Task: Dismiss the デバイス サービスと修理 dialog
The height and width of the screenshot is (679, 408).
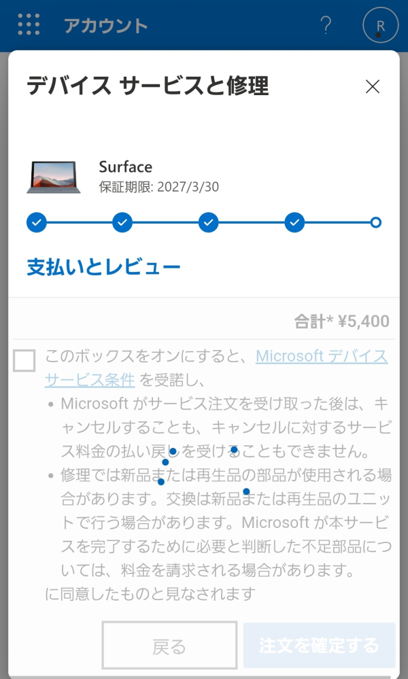Action: [x=373, y=87]
